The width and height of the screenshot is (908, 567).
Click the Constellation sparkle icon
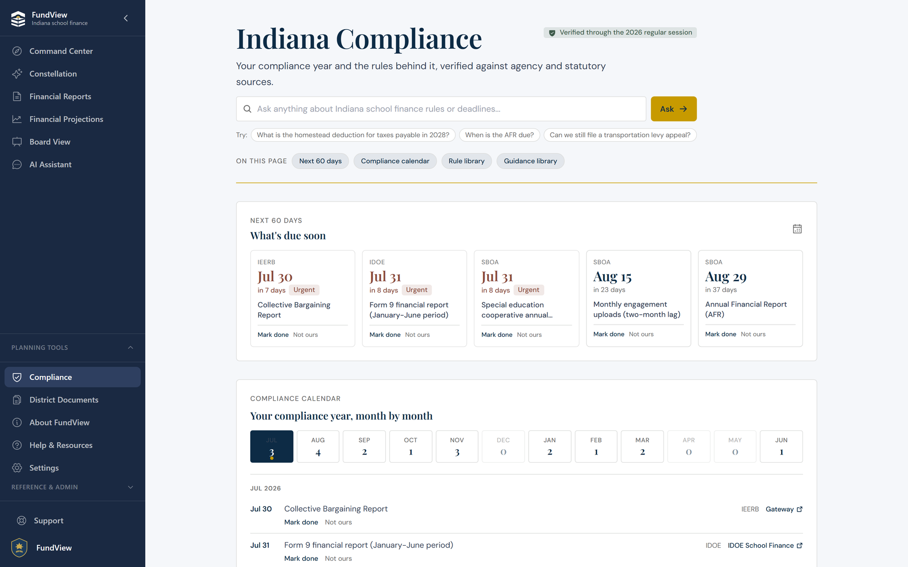[17, 74]
